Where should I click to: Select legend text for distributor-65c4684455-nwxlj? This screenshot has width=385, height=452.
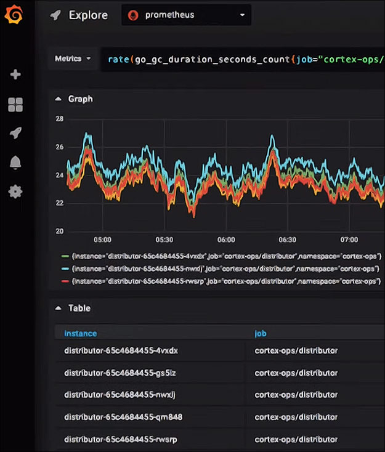[225, 268]
